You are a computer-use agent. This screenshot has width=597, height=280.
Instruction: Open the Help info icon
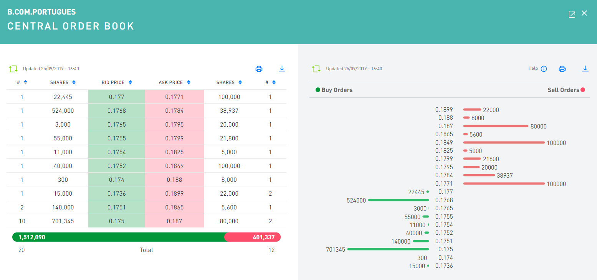544,69
